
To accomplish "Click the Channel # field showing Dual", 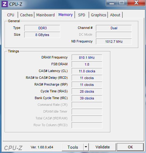I will (114, 28).
